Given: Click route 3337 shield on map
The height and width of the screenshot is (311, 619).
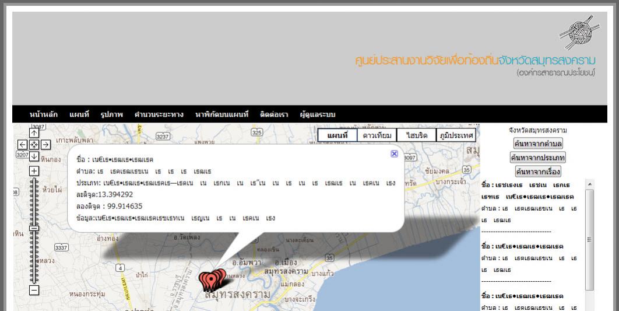Looking at the screenshot, I should coord(61,247).
